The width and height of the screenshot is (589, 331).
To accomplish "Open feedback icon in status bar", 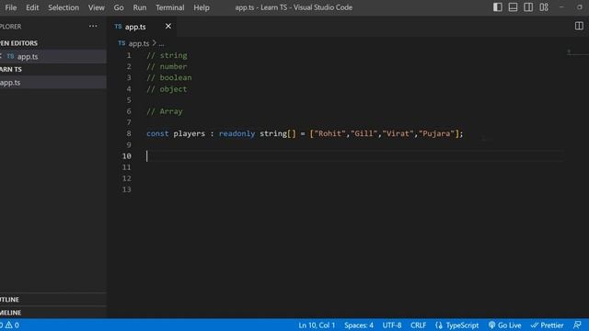I will click(x=577, y=325).
